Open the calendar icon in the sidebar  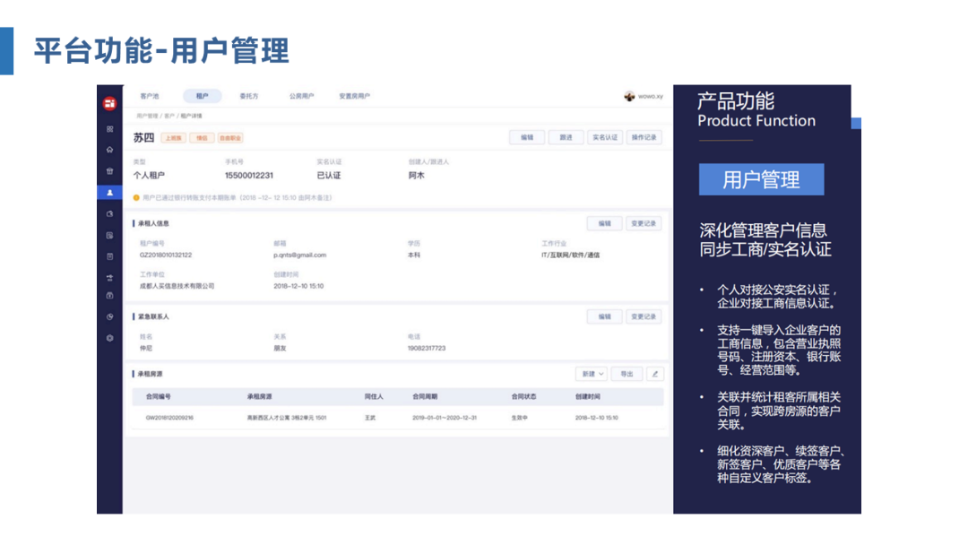[110, 256]
